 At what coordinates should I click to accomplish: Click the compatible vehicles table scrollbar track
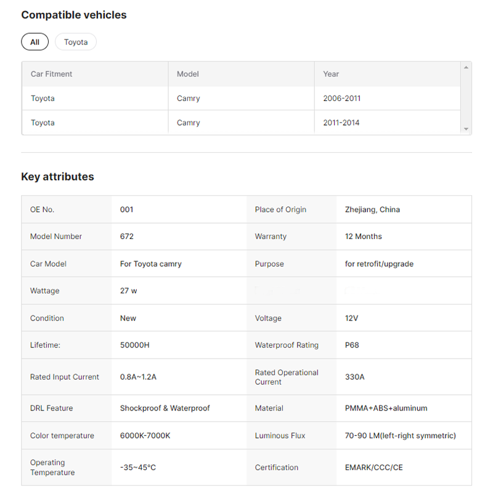[466, 99]
